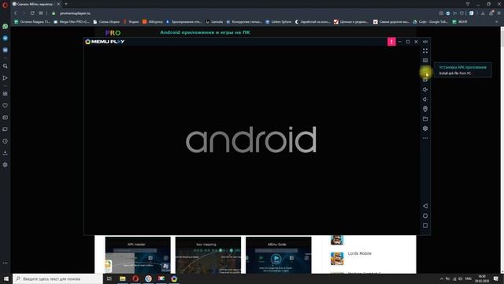Show more MEmu tools via three-dots icon
Image resolution: width=504 pixels, height=284 pixels.
tap(425, 138)
